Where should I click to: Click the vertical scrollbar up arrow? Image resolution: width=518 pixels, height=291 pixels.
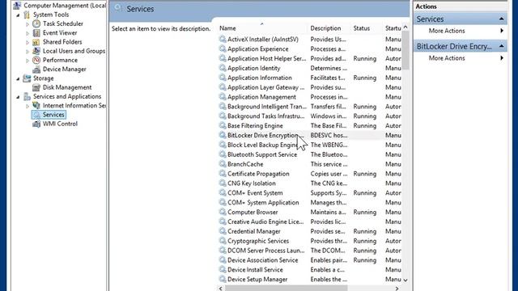[x=405, y=27]
